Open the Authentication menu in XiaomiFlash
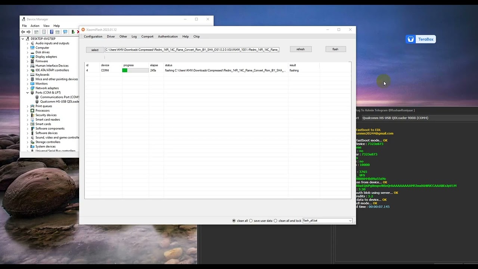The image size is (478, 269). point(168,37)
